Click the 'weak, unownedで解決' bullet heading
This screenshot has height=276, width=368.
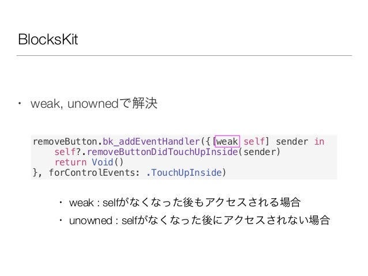[x=94, y=103]
